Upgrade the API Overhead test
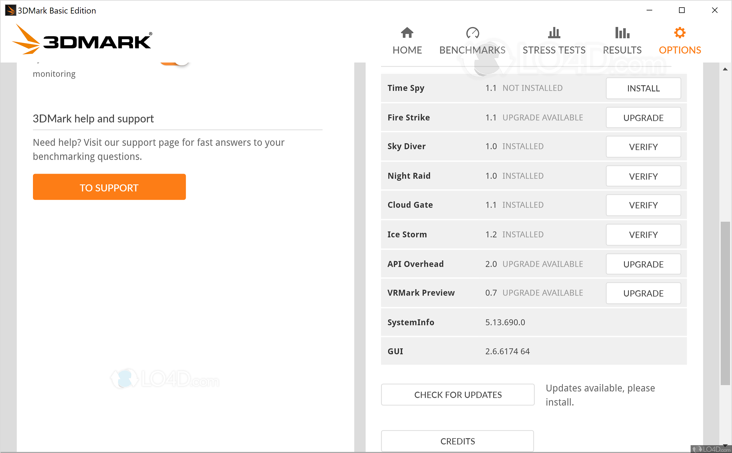Screen dimensions: 732x453 tap(643, 264)
